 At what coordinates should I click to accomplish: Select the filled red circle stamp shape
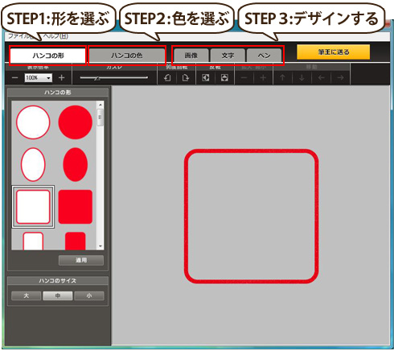(76, 122)
